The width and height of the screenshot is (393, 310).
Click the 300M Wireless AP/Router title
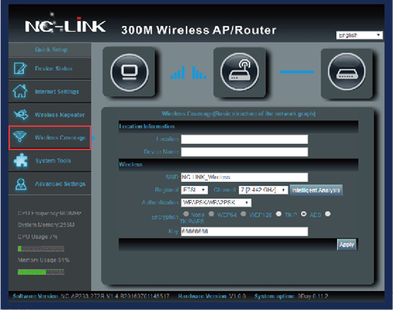tap(199, 30)
